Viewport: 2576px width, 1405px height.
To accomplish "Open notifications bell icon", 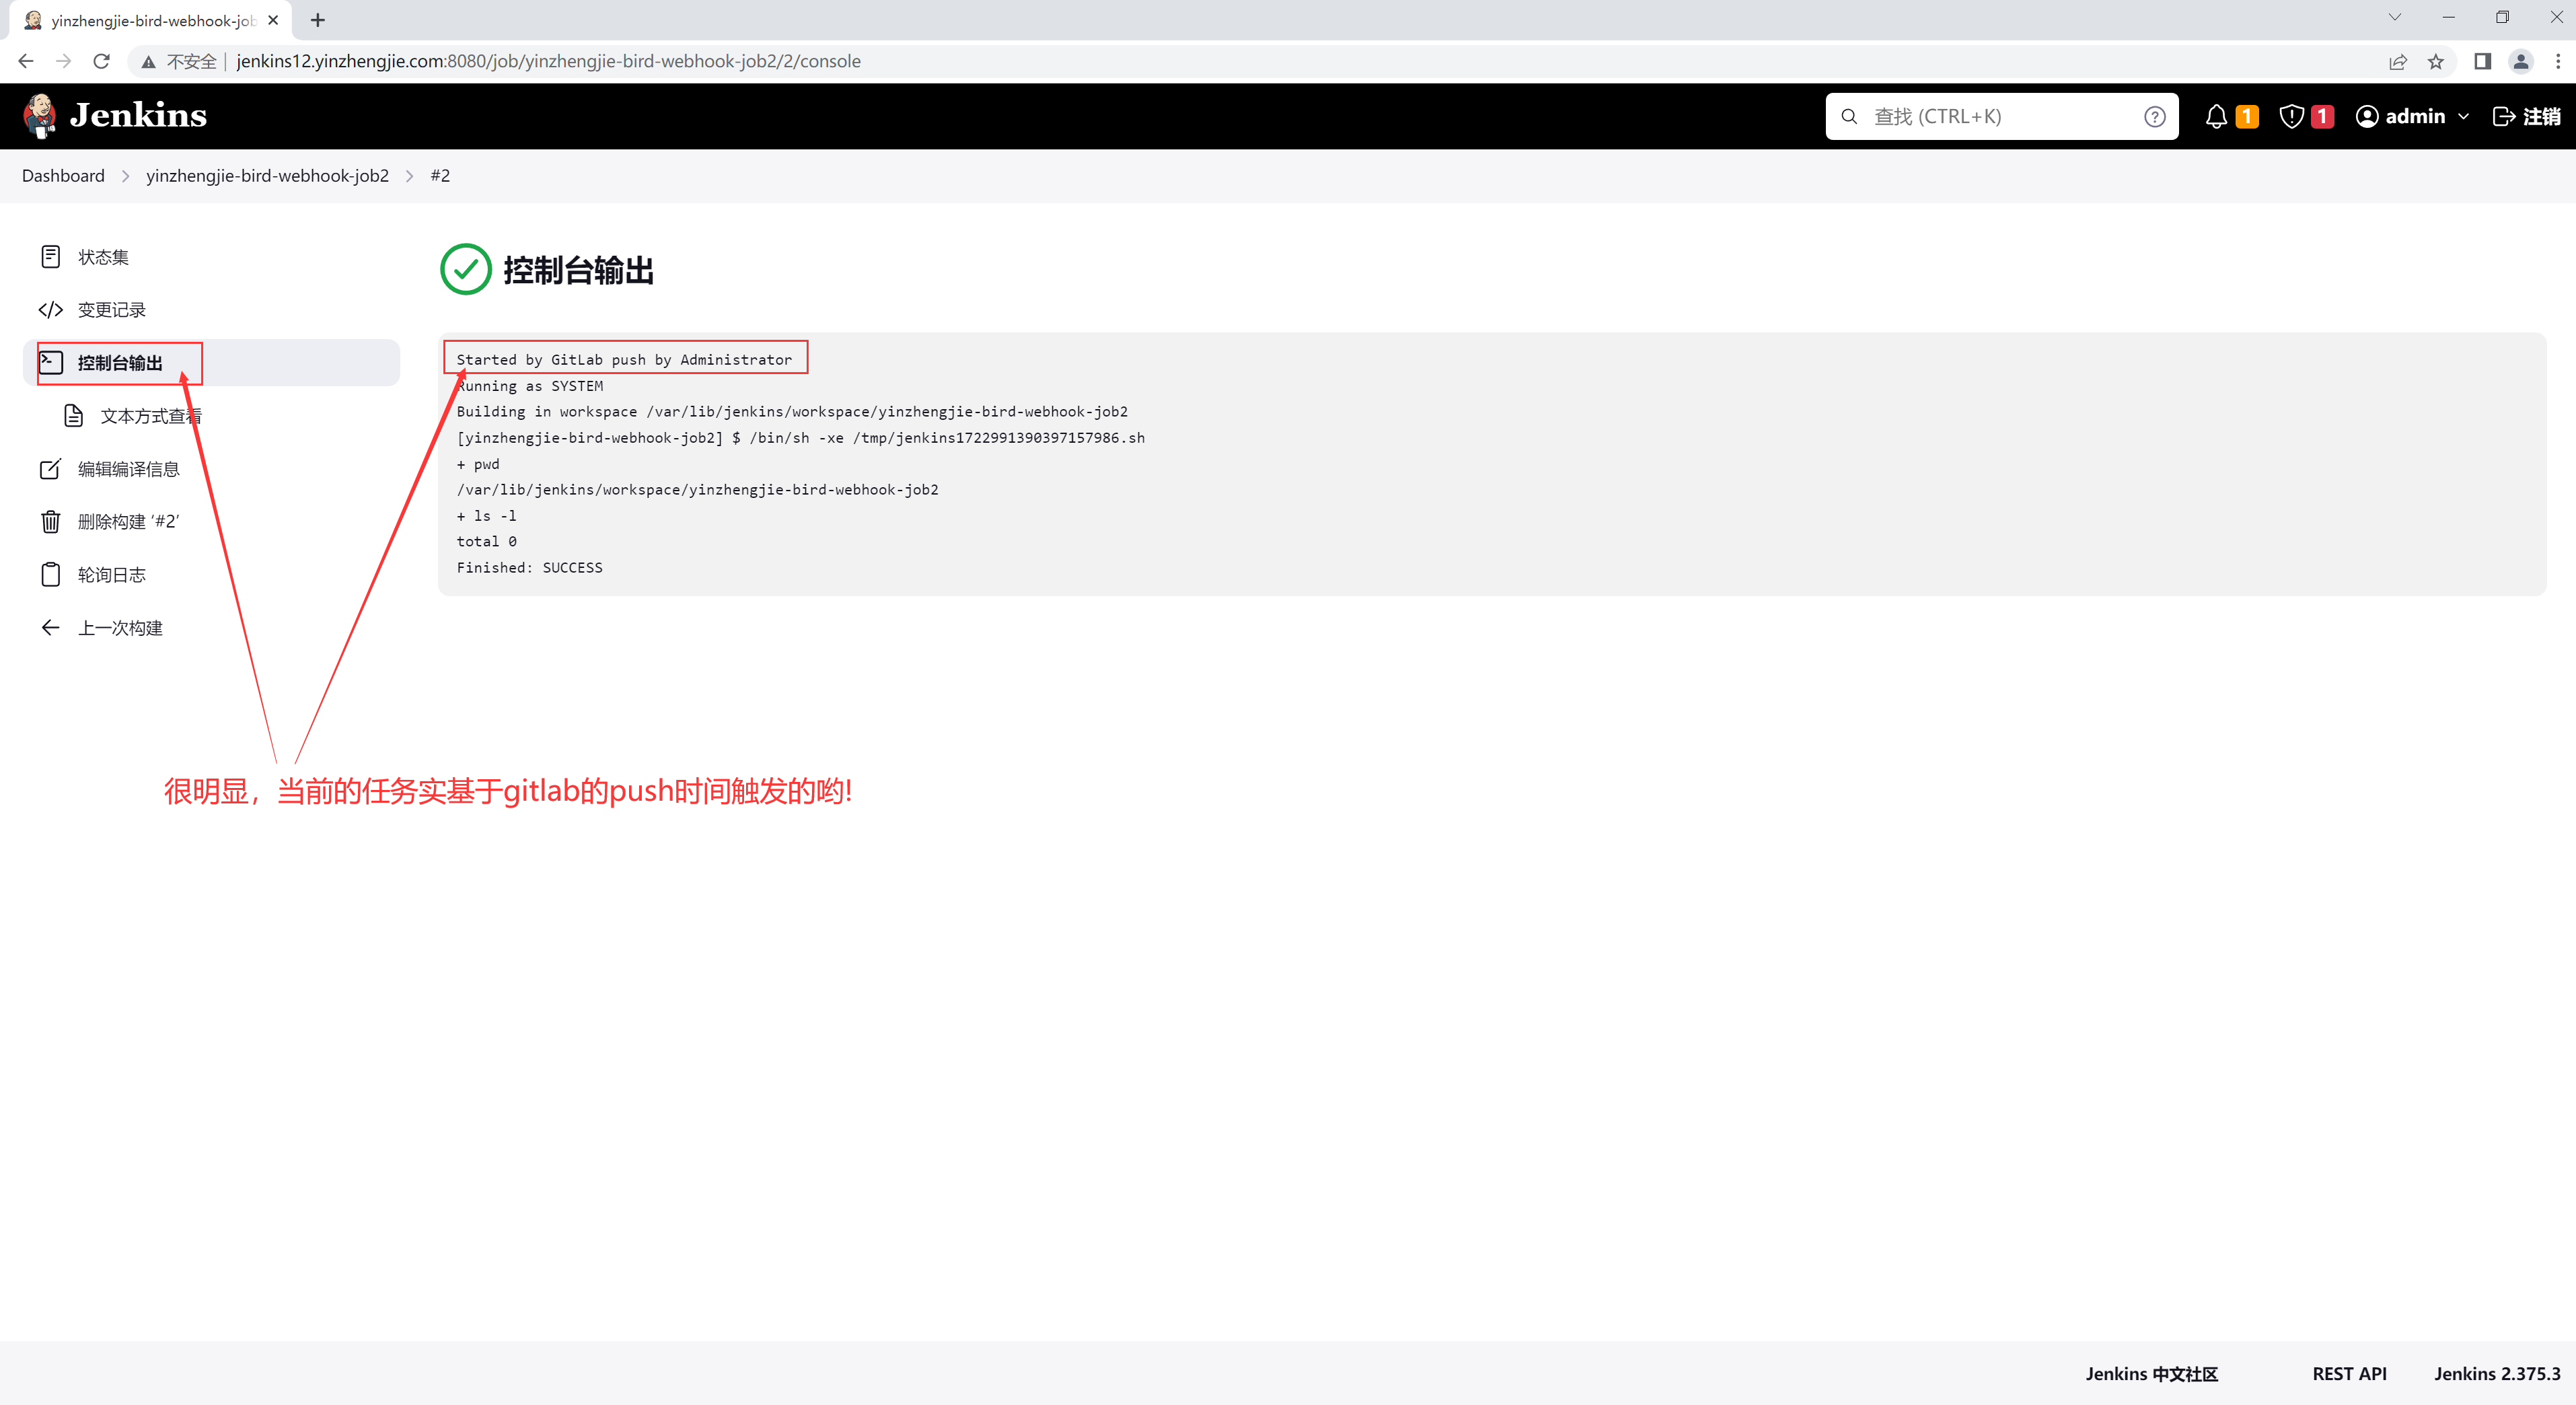I will [2216, 117].
